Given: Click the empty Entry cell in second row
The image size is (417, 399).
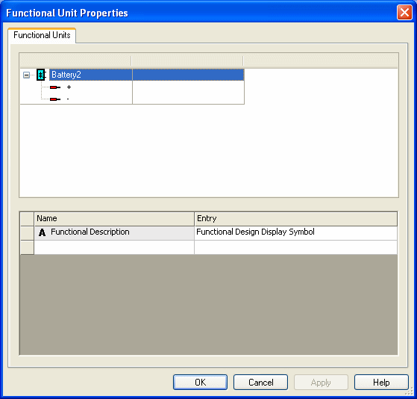Looking at the screenshot, I should click(295, 247).
